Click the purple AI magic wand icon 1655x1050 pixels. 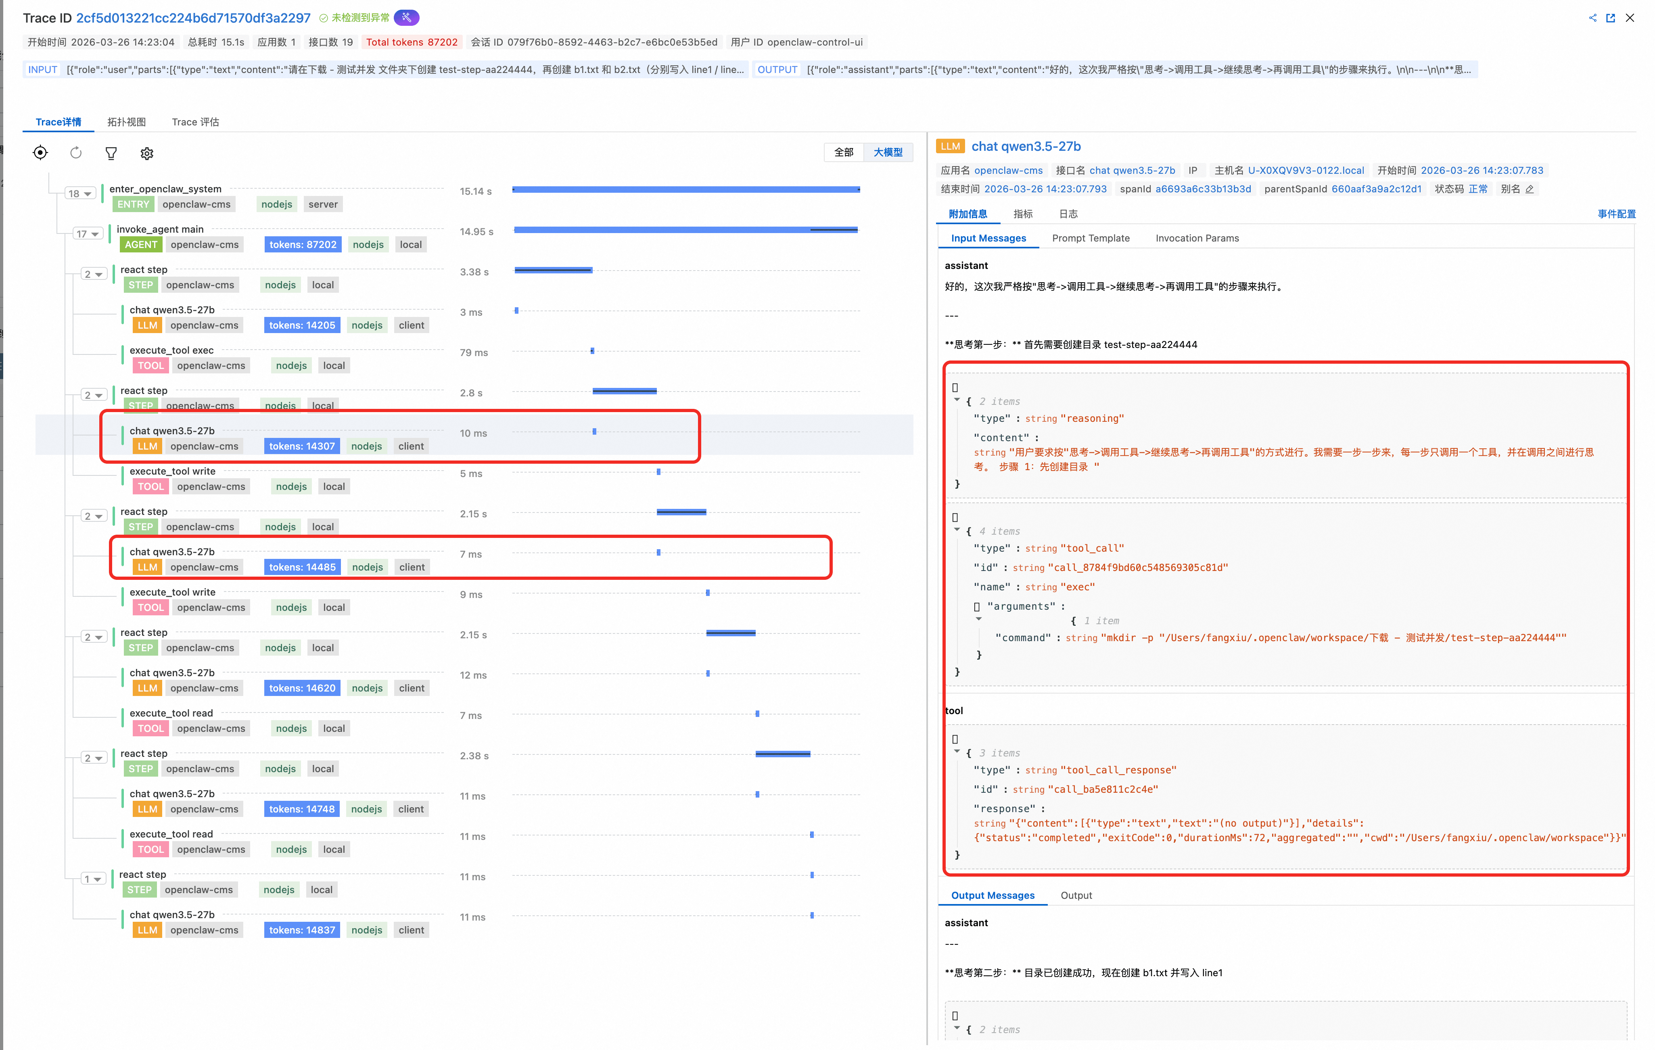(x=407, y=18)
